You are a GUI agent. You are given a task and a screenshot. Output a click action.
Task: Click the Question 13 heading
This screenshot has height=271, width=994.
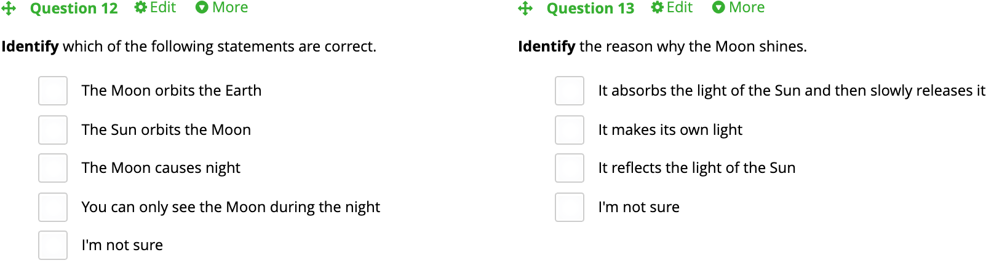pos(590,9)
